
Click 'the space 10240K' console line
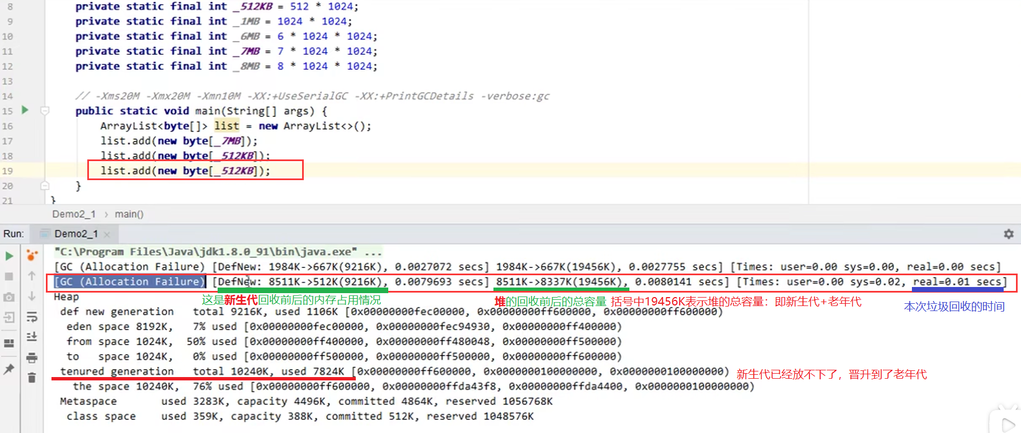tap(413, 387)
